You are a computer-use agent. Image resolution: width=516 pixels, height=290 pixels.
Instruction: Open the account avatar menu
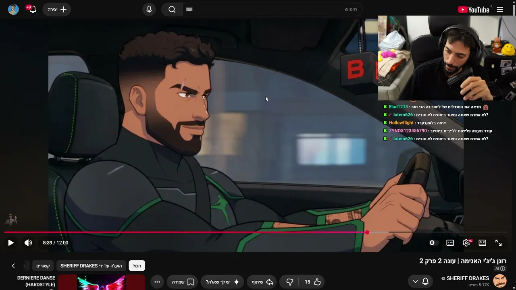click(13, 9)
